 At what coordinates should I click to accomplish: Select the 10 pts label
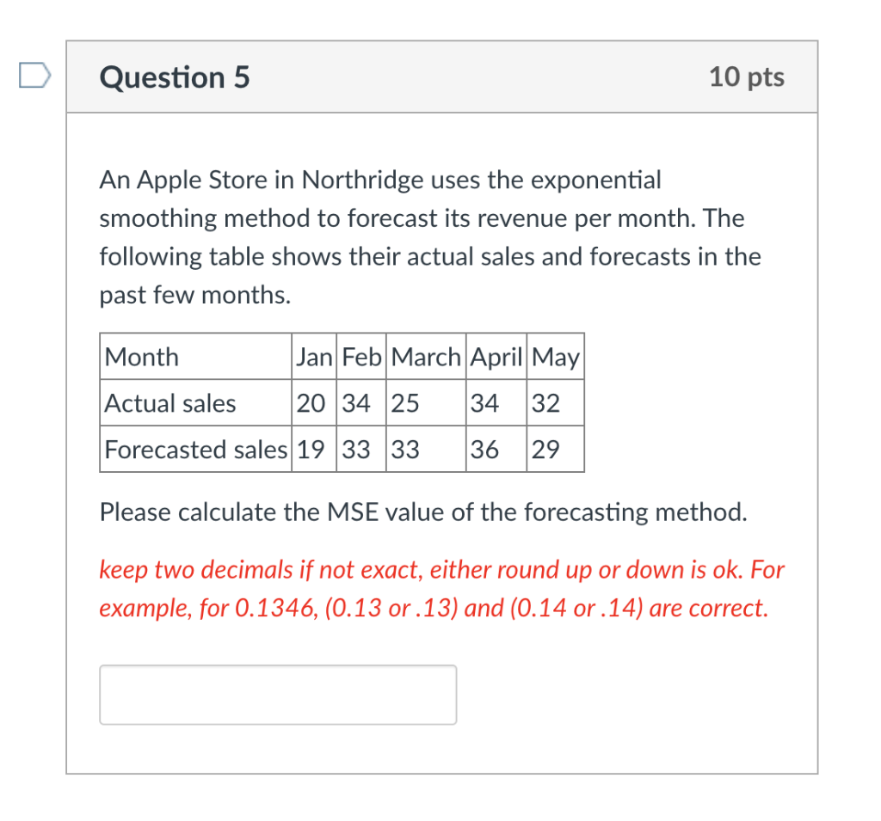pos(747,77)
